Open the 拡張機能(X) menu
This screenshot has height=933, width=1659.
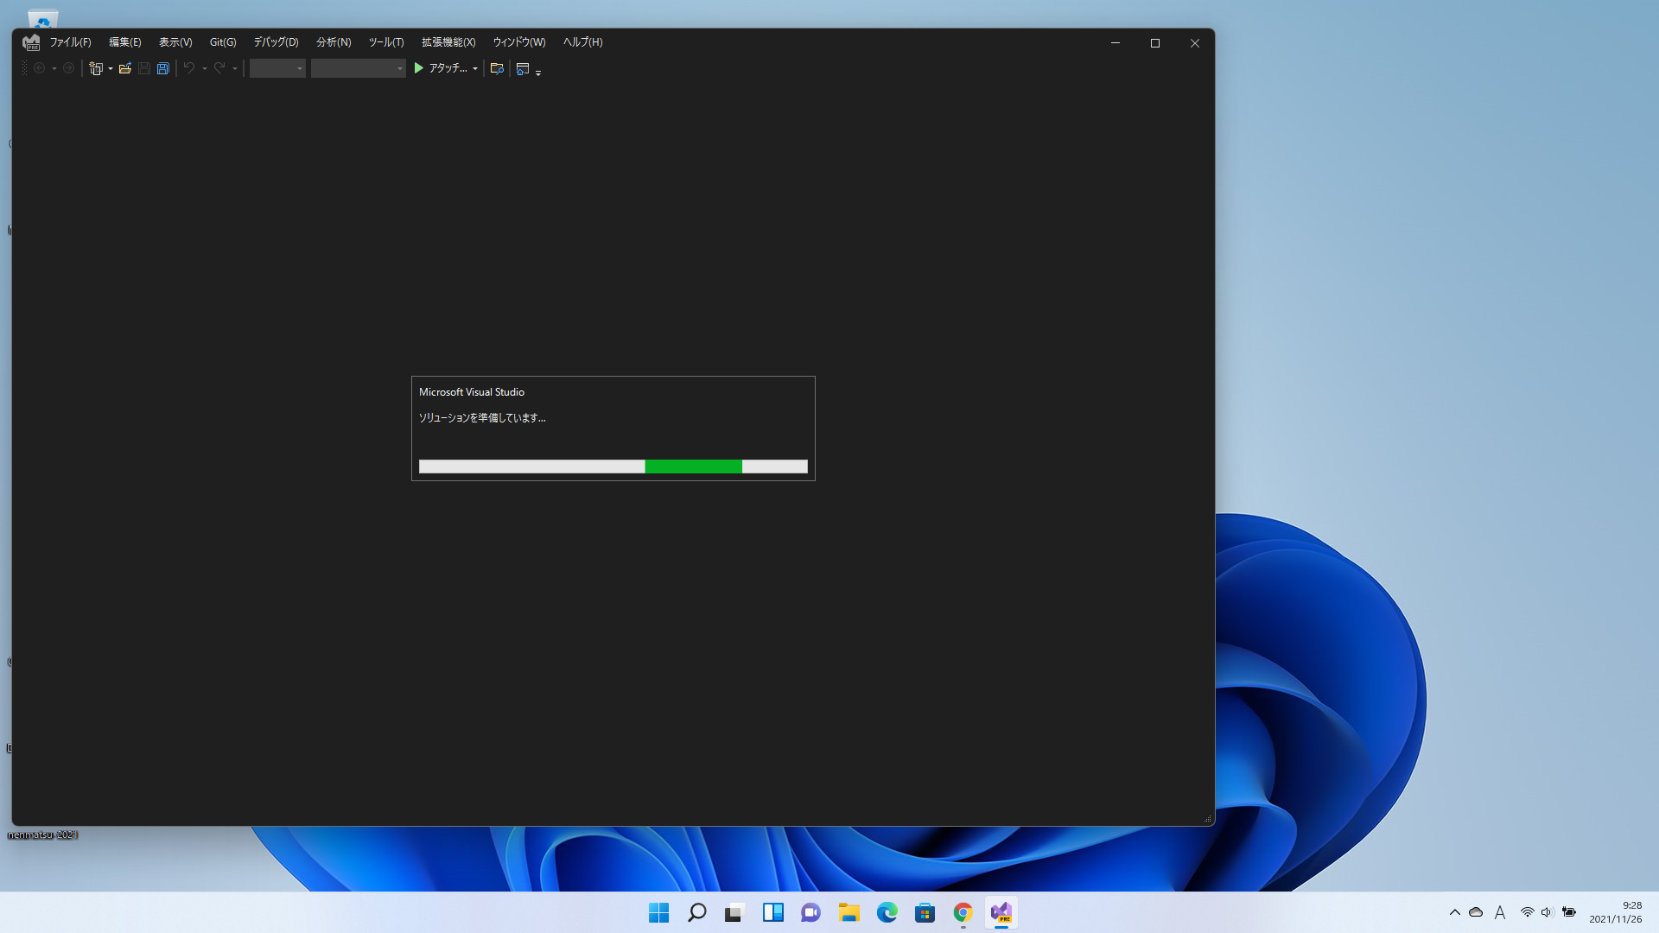(448, 42)
